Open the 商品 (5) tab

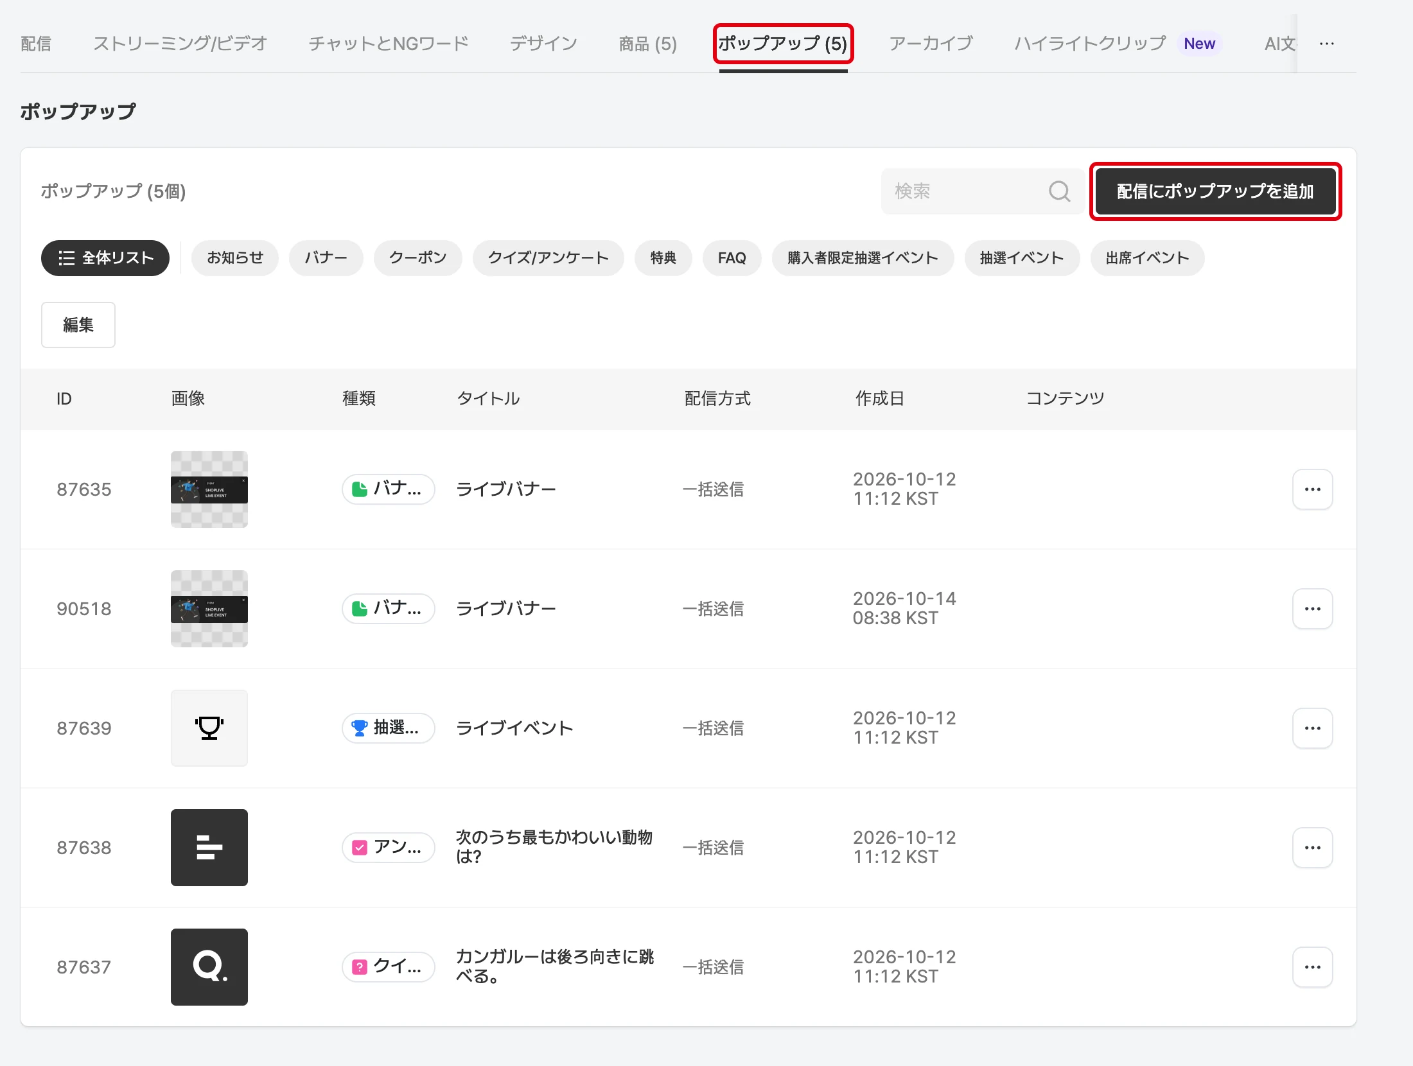tap(648, 44)
